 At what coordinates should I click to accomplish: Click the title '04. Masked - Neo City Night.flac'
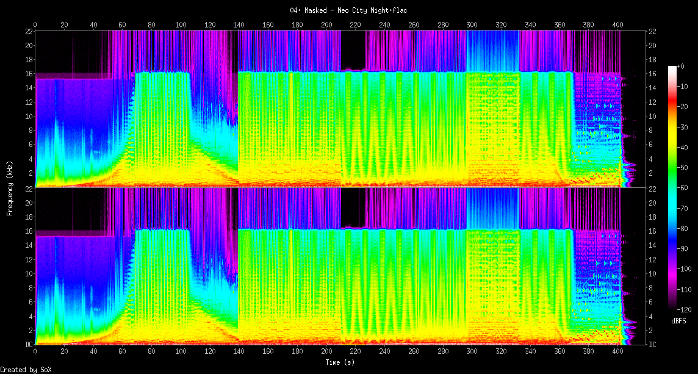coord(348,10)
